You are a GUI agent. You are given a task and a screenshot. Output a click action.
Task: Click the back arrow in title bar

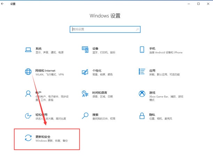coord(2,4)
